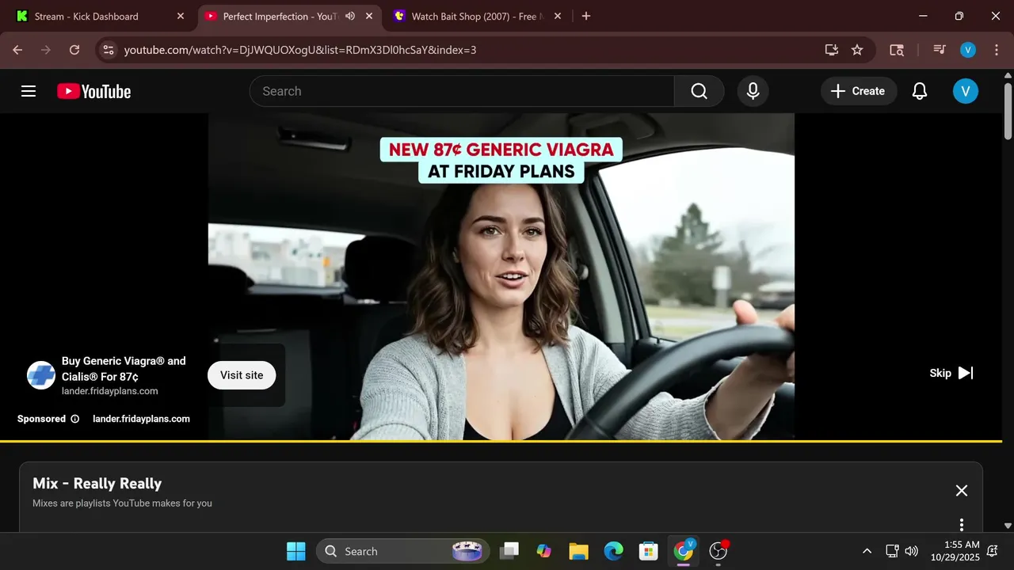The image size is (1014, 570).
Task: Click into the YouTube Search field
Action: (462, 91)
